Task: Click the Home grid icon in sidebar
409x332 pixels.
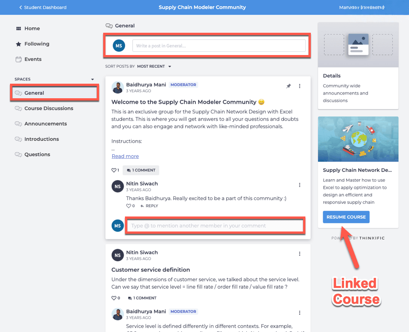Action: 19,29
